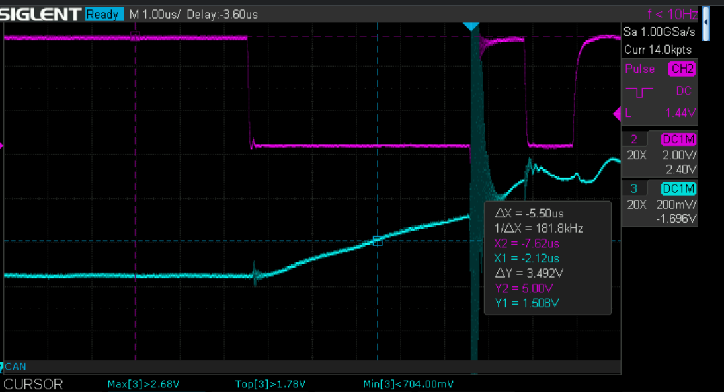Click the blue trigger position marker triangle
This screenshot has height=392, width=724.
click(471, 26)
